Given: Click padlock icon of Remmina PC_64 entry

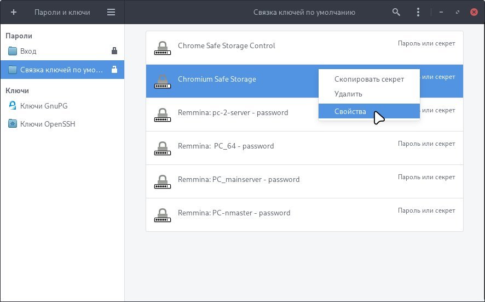Looking at the screenshot, I should click(161, 148).
